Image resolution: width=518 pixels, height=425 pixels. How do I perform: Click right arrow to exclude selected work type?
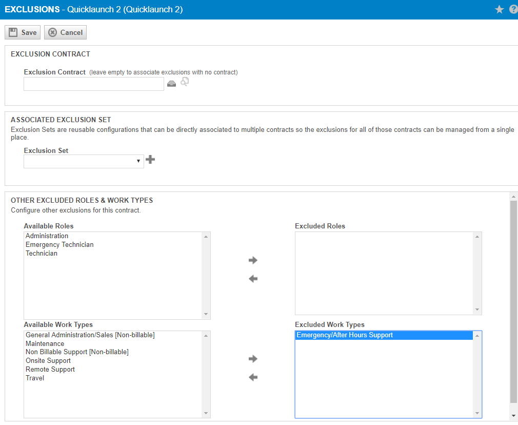click(253, 359)
